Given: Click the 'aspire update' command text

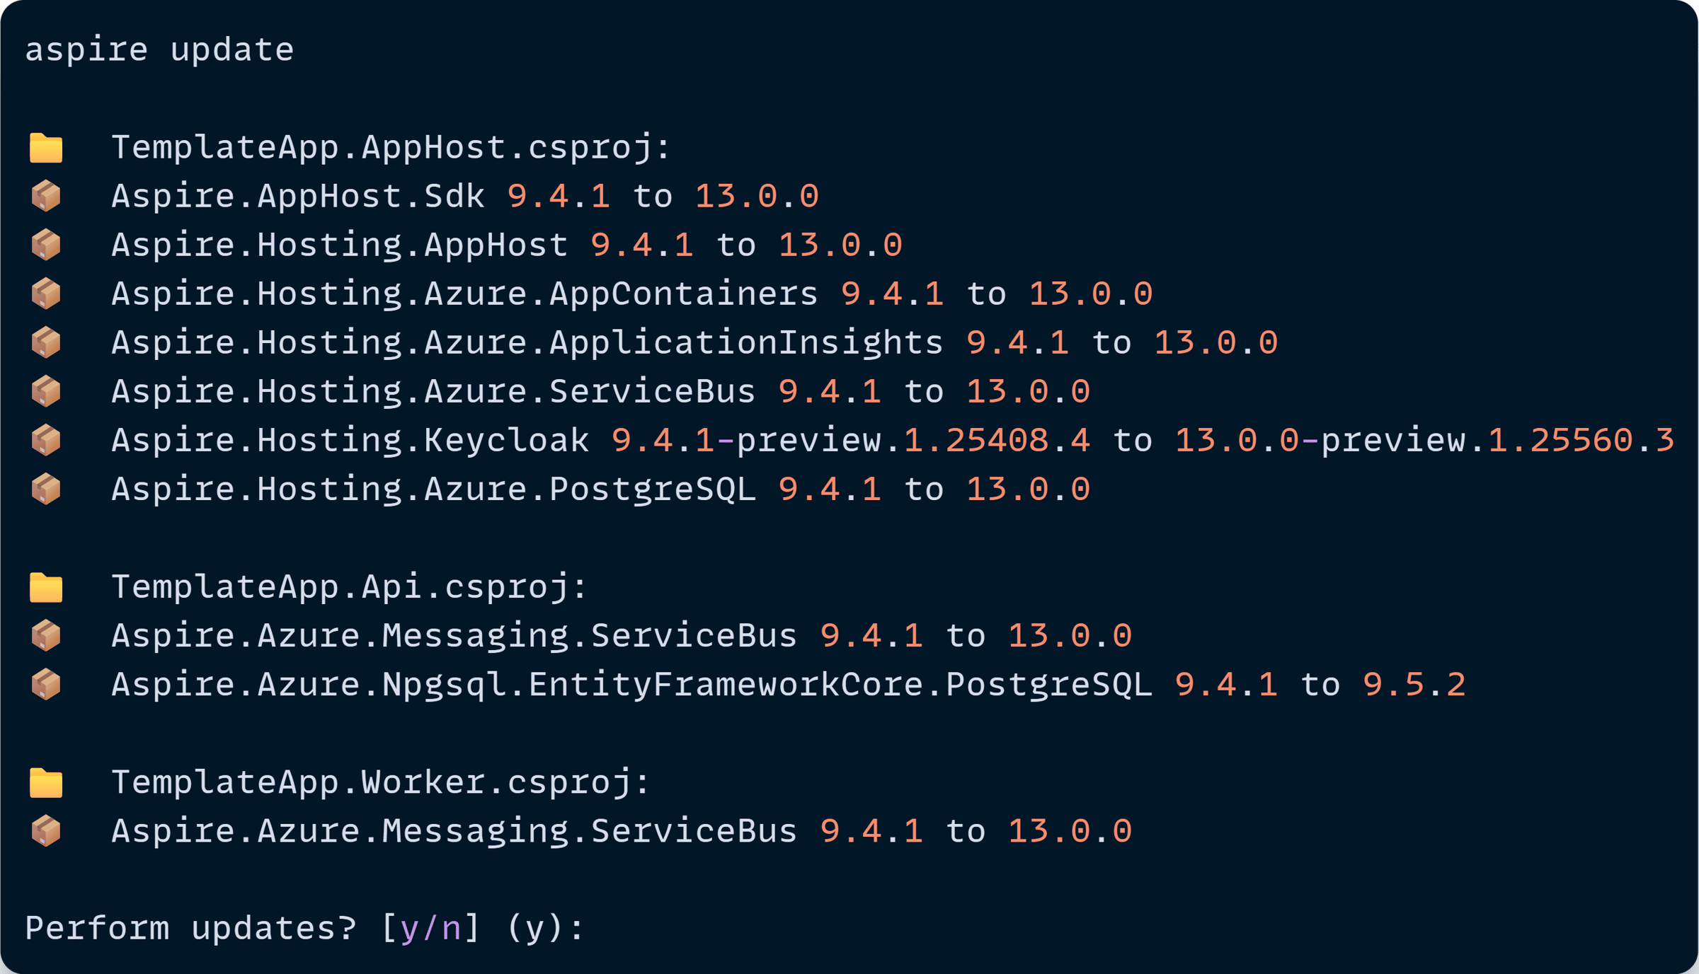Looking at the screenshot, I should tap(159, 50).
